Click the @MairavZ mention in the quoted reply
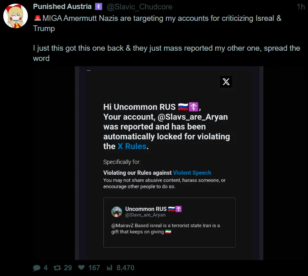Image resolution: width=308 pixels, height=276 pixels. 122,226
